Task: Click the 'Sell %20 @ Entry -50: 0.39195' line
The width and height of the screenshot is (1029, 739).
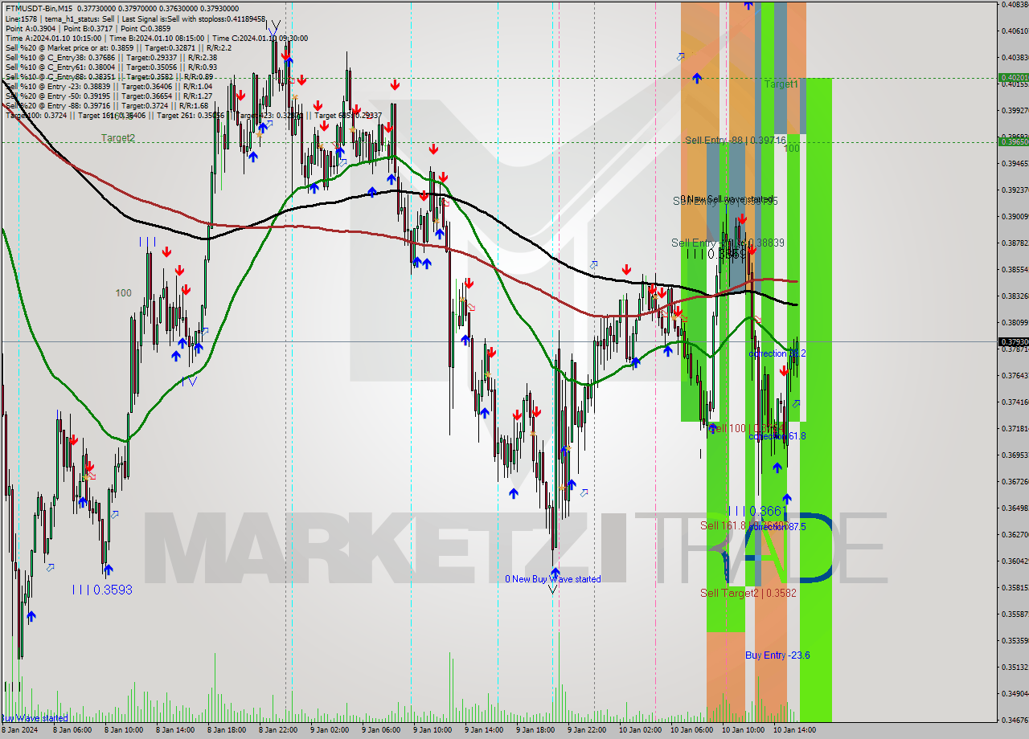Action: click(x=109, y=96)
